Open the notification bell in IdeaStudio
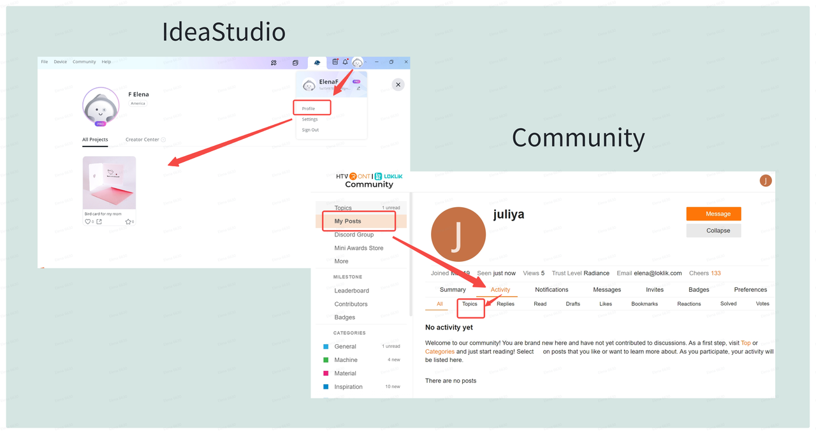Screen dimensions: 816x434 pos(346,62)
